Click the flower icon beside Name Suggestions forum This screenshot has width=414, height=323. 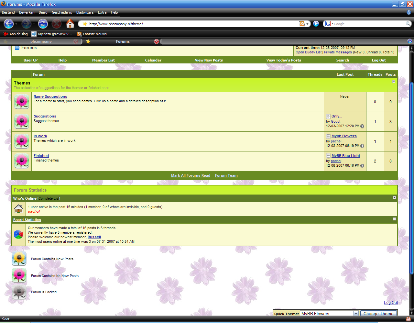click(22, 102)
